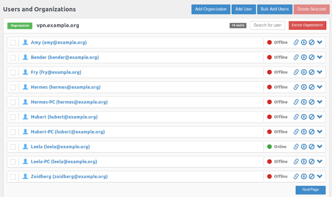Download profile for Leela-PC
Viewport: 332px width, 197px height.
click(x=304, y=162)
